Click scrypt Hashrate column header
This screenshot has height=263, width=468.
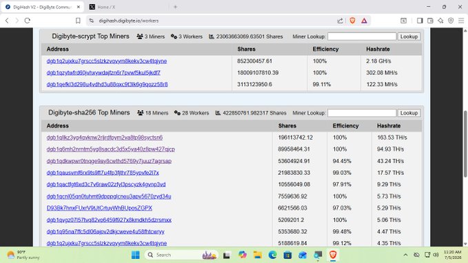[378, 49]
